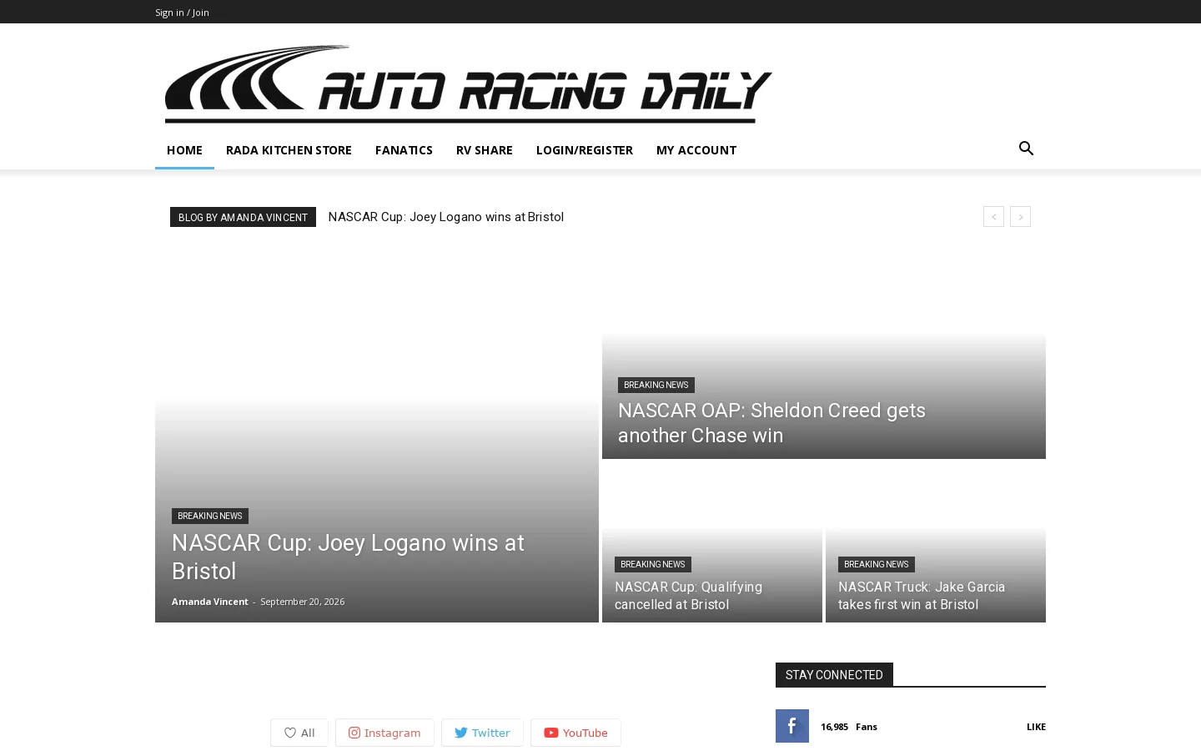Open the RV Share menu item

pos(485,150)
